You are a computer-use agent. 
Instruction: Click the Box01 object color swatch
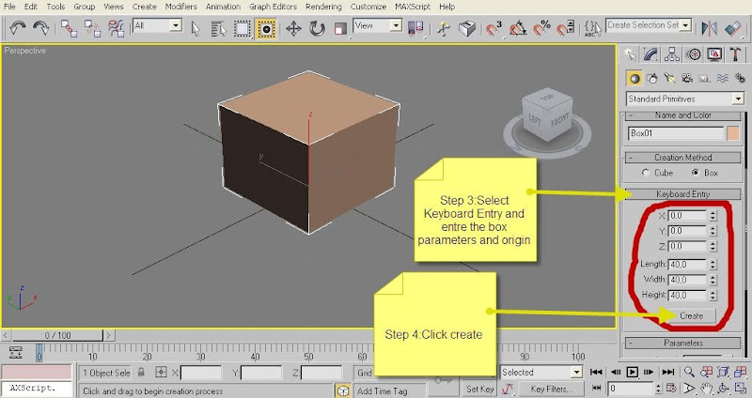733,134
